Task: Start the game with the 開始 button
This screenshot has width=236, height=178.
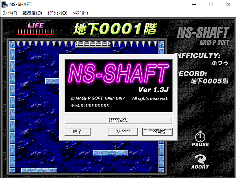Action: click(x=157, y=132)
